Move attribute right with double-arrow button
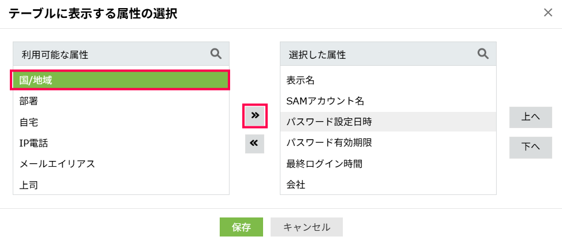 pyautogui.click(x=254, y=116)
